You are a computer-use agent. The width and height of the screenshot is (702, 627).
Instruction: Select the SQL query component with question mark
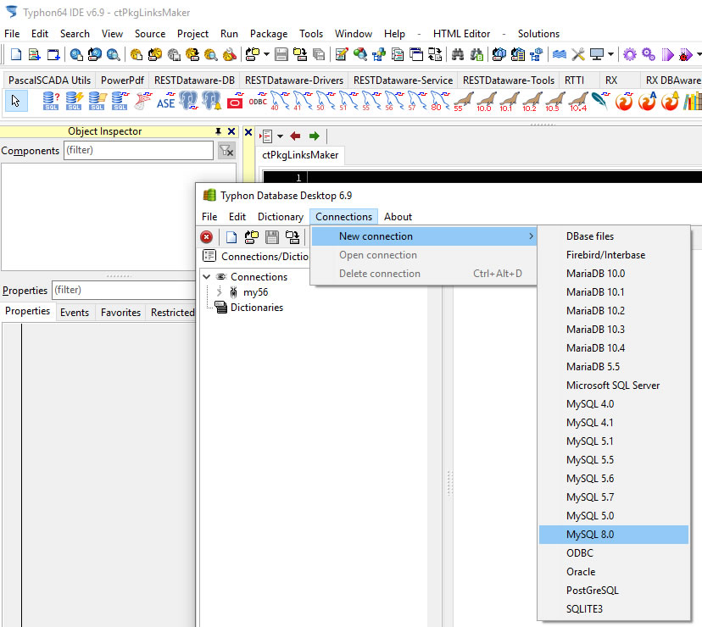[x=51, y=101]
